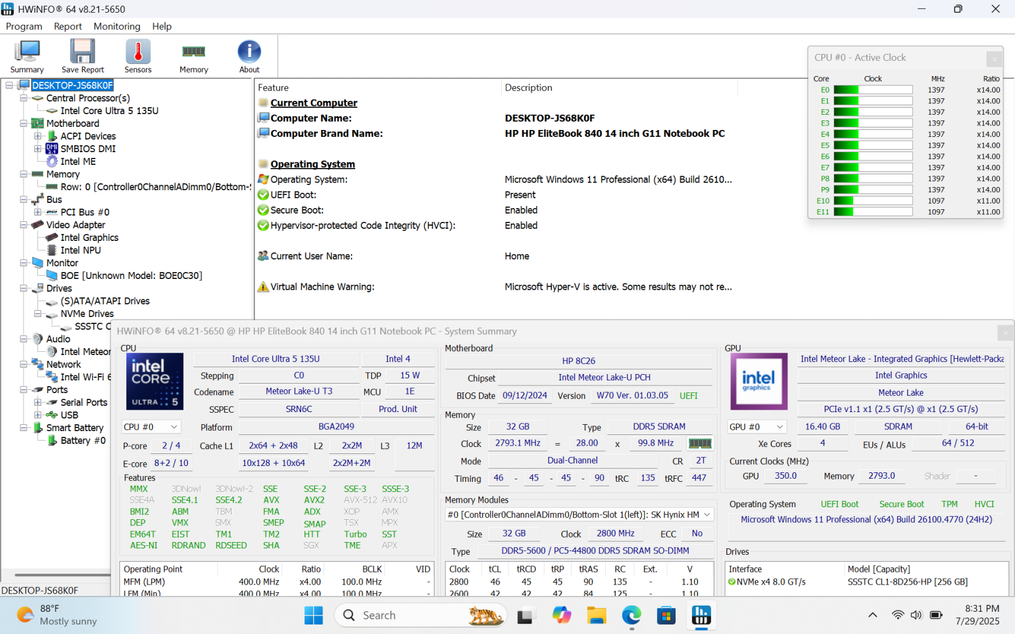Click the Intel Core Ultra 5 logo
This screenshot has height=634, width=1015.
point(155,382)
